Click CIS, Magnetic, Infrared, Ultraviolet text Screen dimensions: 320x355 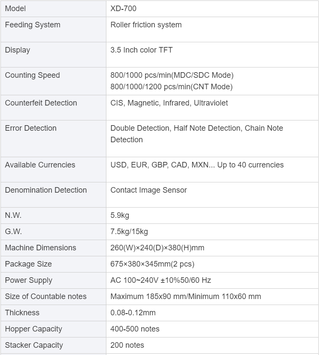pos(169,103)
